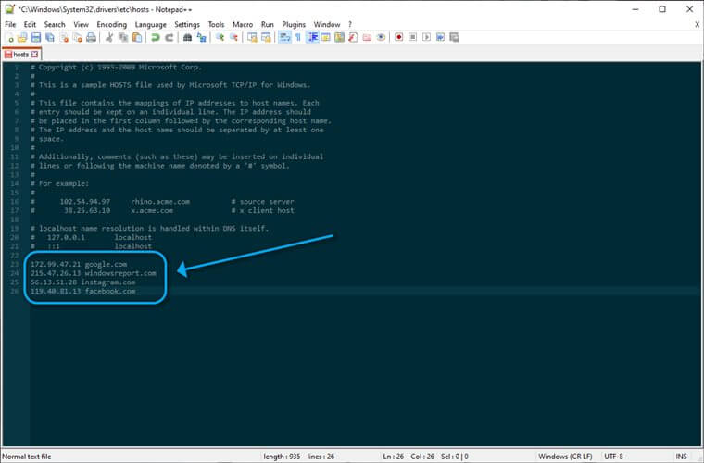
Task: Zoom out using the toolbar icon
Action: point(234,38)
